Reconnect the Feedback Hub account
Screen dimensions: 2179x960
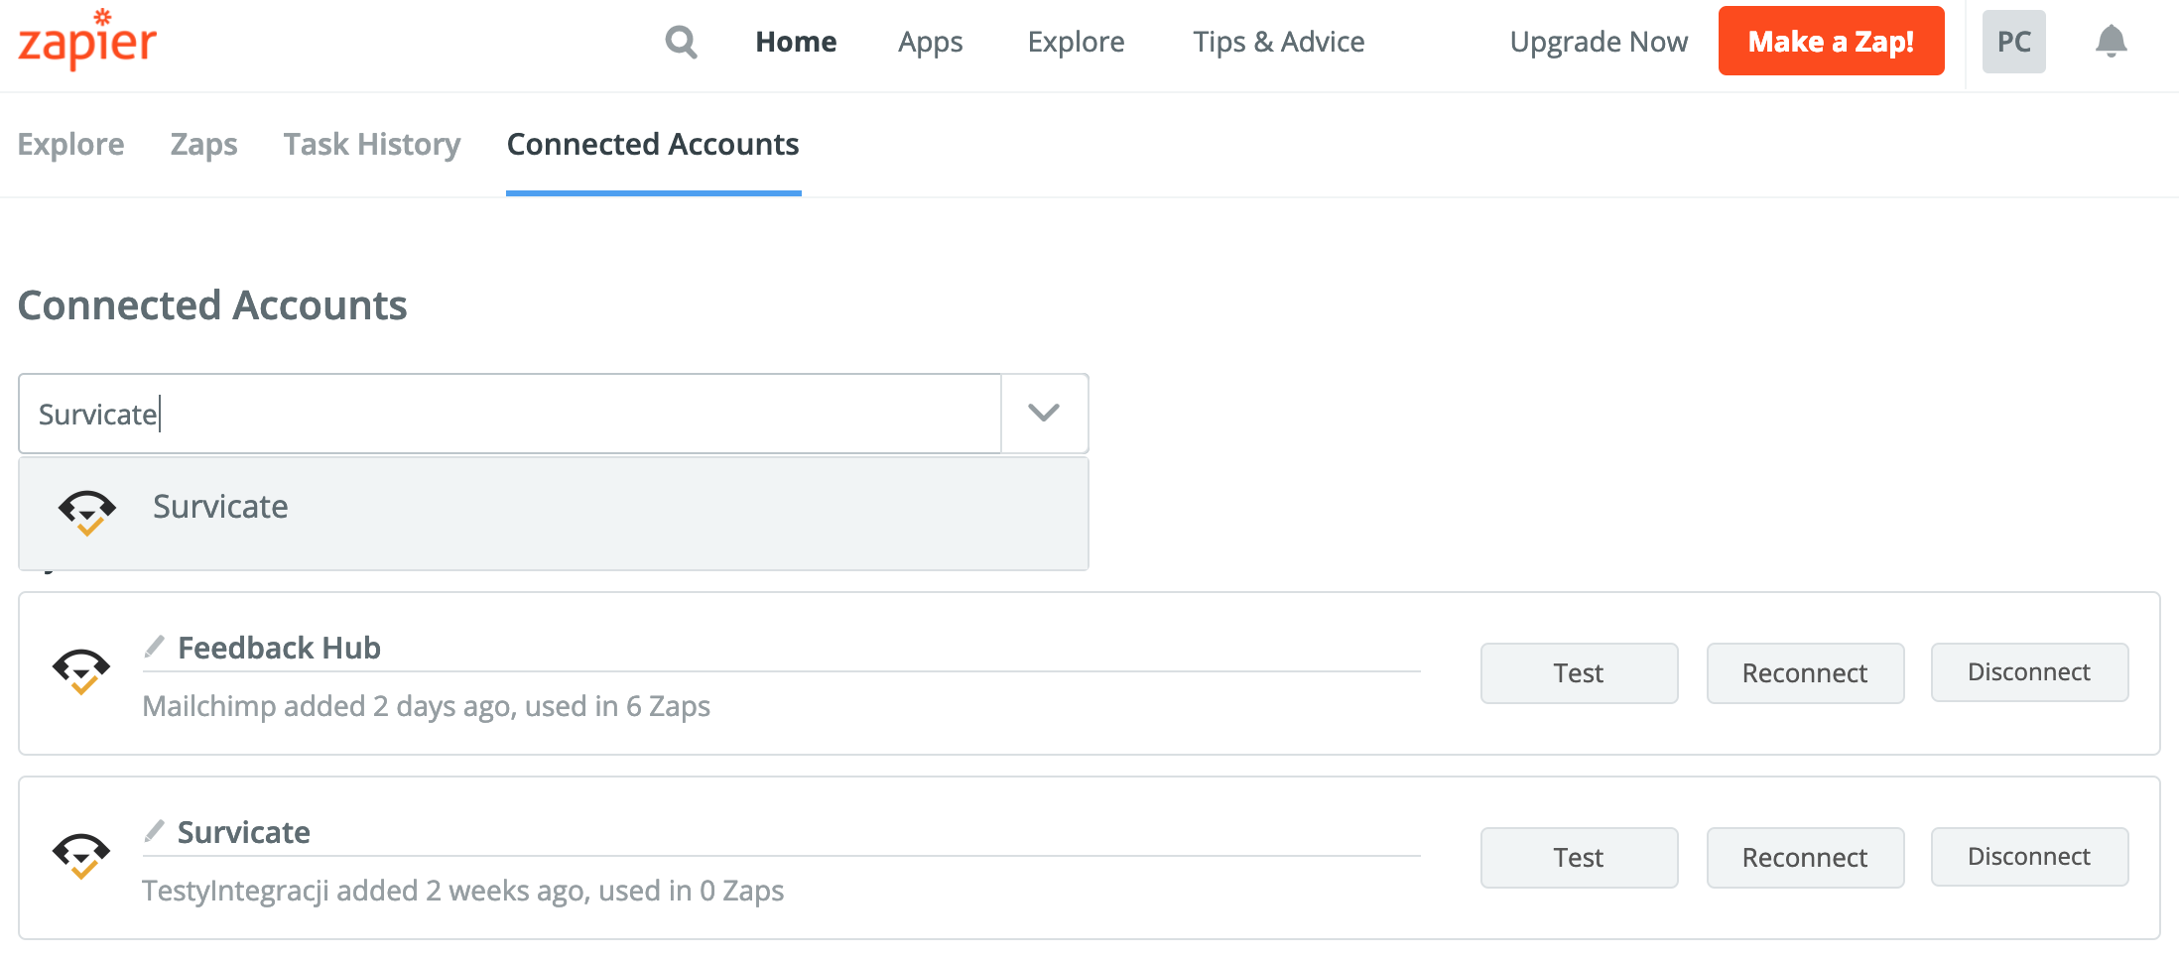click(x=1805, y=673)
